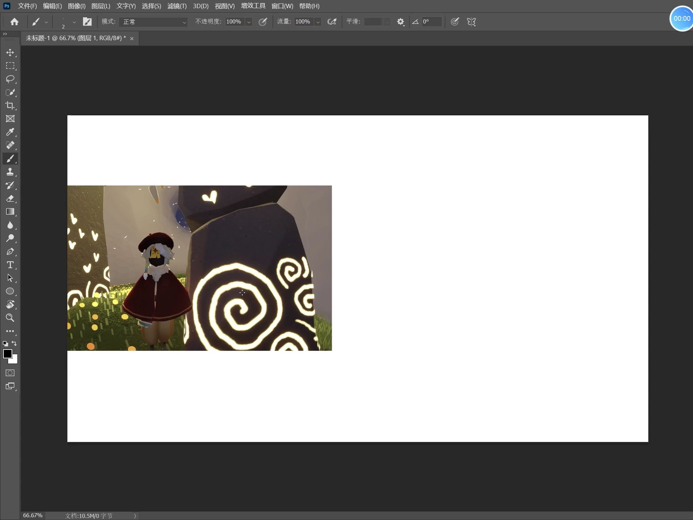Click the flow 100% value field
The width and height of the screenshot is (693, 520).
coord(304,22)
